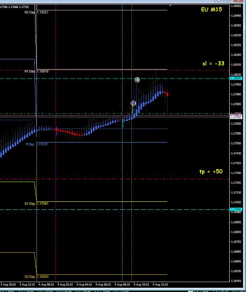The width and height of the screenshot is (246, 292).
Task: Click the 1.18555 price scale value
Action: [236, 6]
